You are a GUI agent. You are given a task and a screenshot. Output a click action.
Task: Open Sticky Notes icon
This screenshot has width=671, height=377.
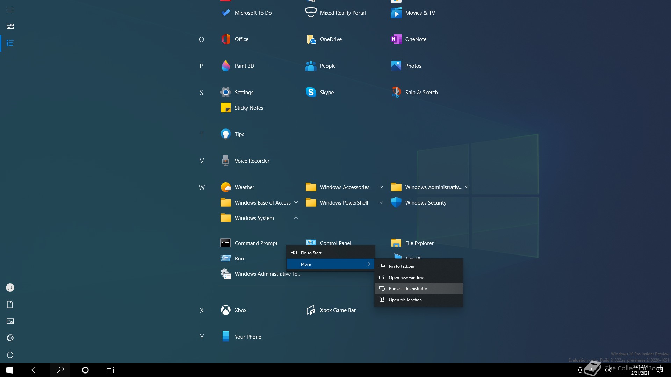(x=226, y=108)
